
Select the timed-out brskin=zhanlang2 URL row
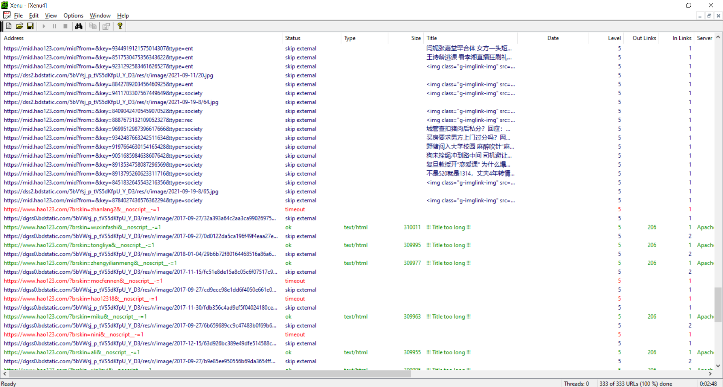358,209
